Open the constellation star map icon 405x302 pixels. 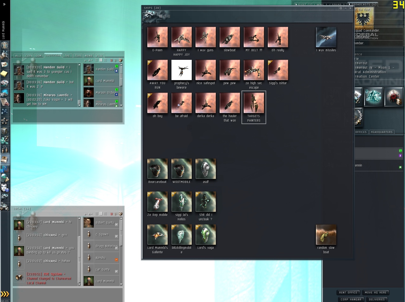tap(5, 112)
